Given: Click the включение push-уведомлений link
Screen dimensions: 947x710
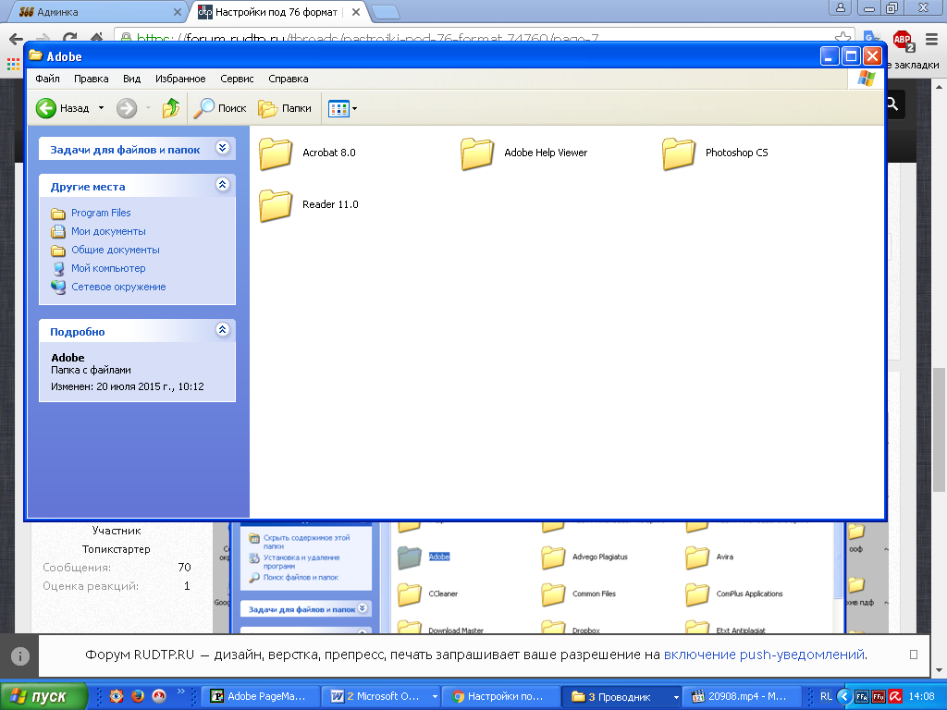Looking at the screenshot, I should [764, 655].
